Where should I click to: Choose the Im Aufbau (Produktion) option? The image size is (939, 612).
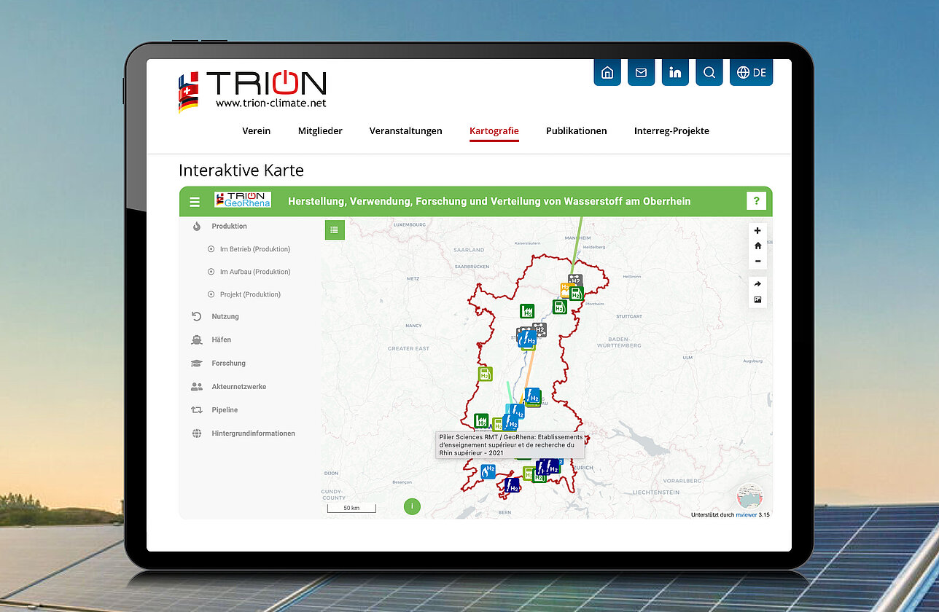[211, 271]
